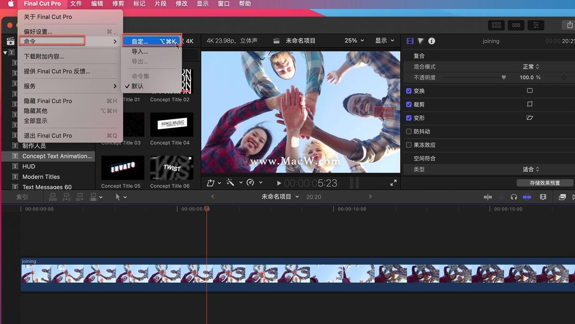Select the Concept Title 04 thumbnail
Viewport: 575px width, 324px height.
172,125
